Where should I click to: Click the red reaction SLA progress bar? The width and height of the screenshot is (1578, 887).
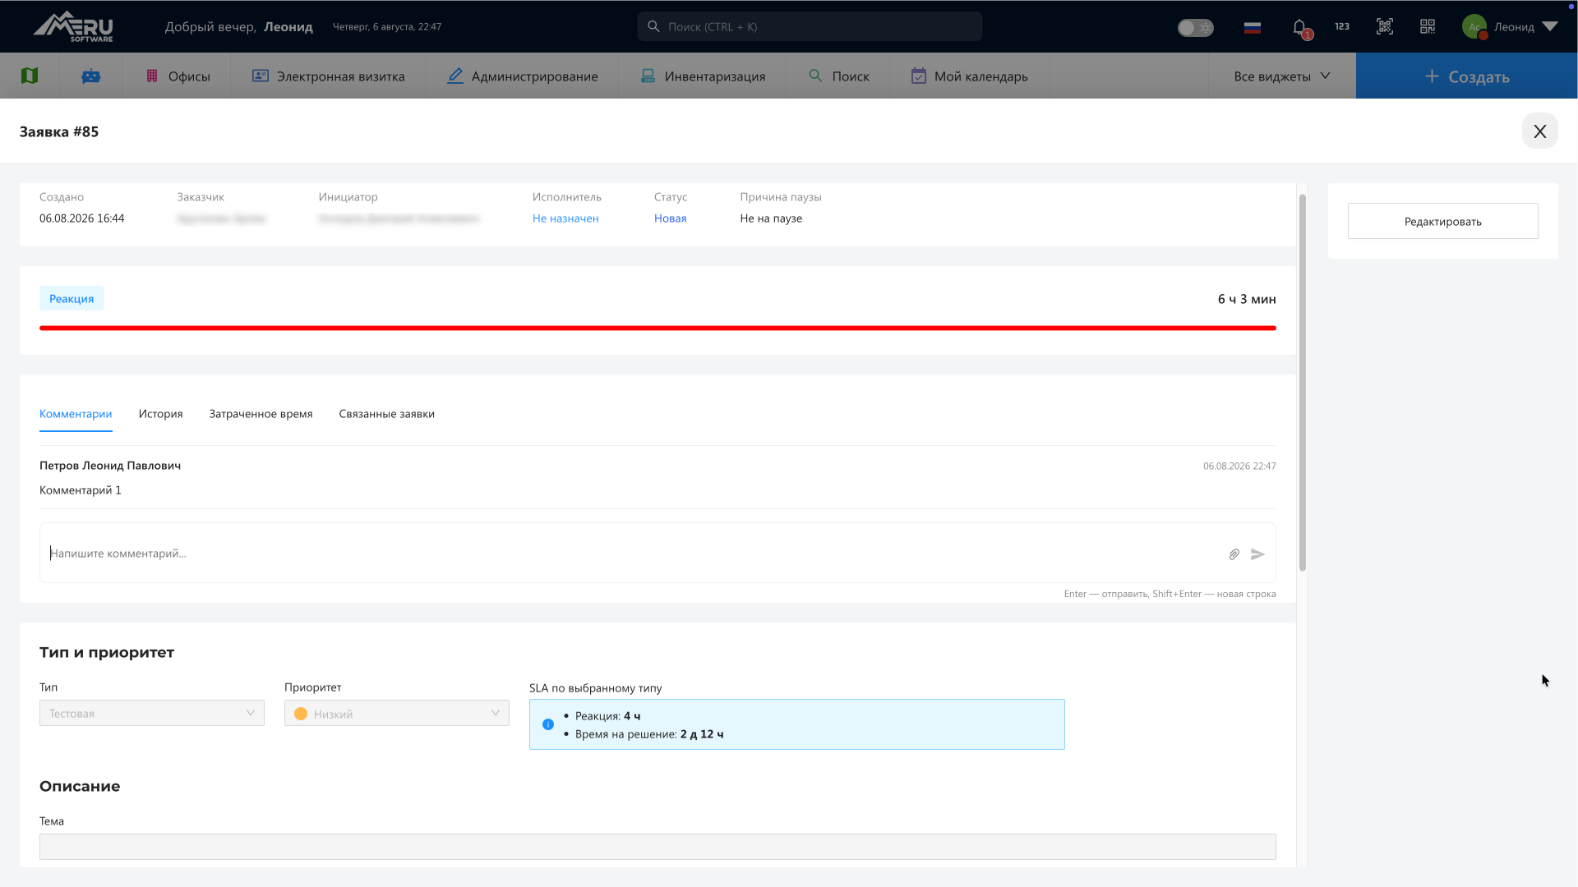click(x=657, y=328)
